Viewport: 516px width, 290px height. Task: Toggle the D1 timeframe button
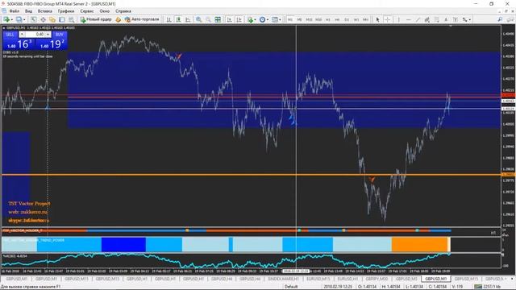click(x=347, y=19)
